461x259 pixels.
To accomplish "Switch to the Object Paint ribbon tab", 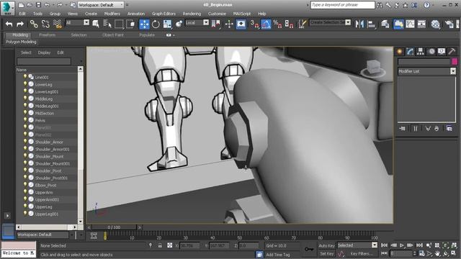I will 113,35.
